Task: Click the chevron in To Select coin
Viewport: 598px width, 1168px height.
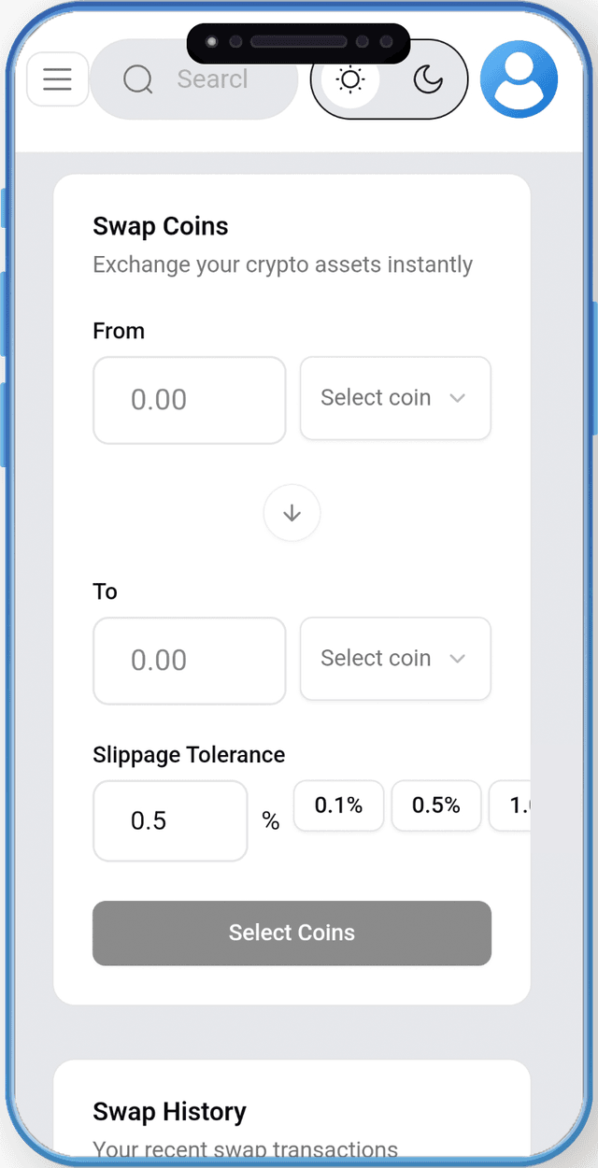Action: (x=457, y=659)
